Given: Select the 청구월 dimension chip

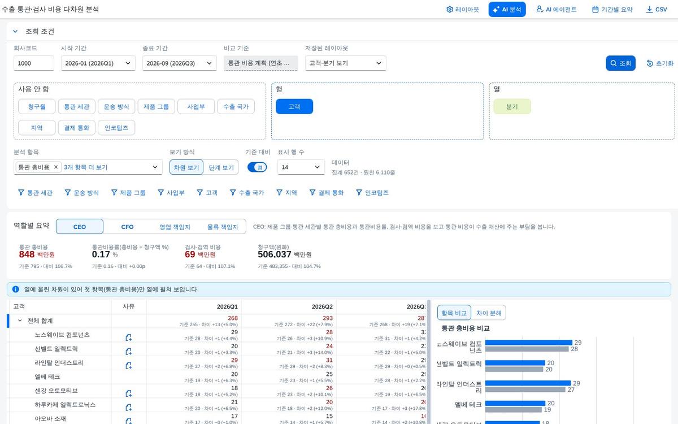Looking at the screenshot, I should 37,106.
